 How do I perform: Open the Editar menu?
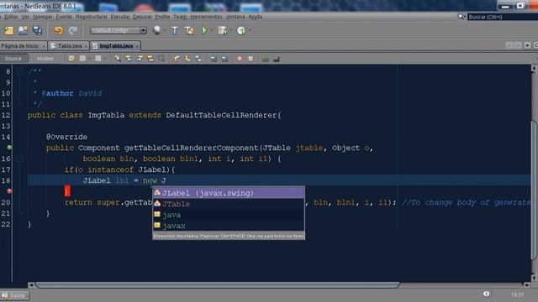click(x=11, y=17)
